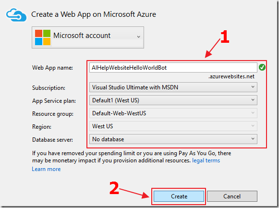Screen dimensions: 279x208
Task: Click the 'Subscription:' label
Action: click(x=49, y=88)
